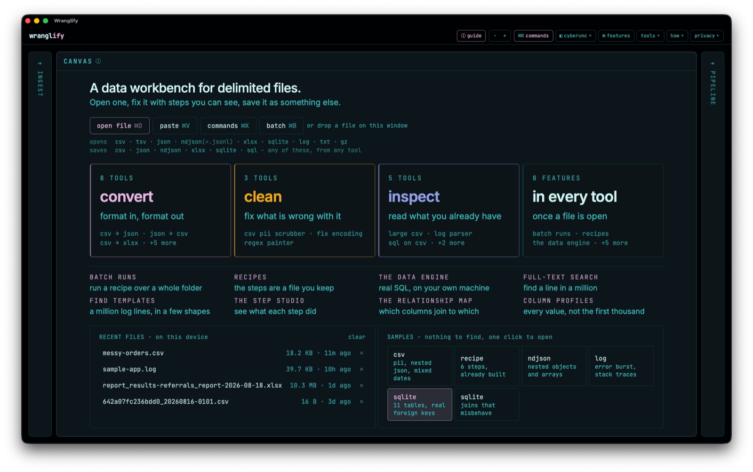
Task: Load the csv pii nested json sample
Action: pyautogui.click(x=420, y=366)
